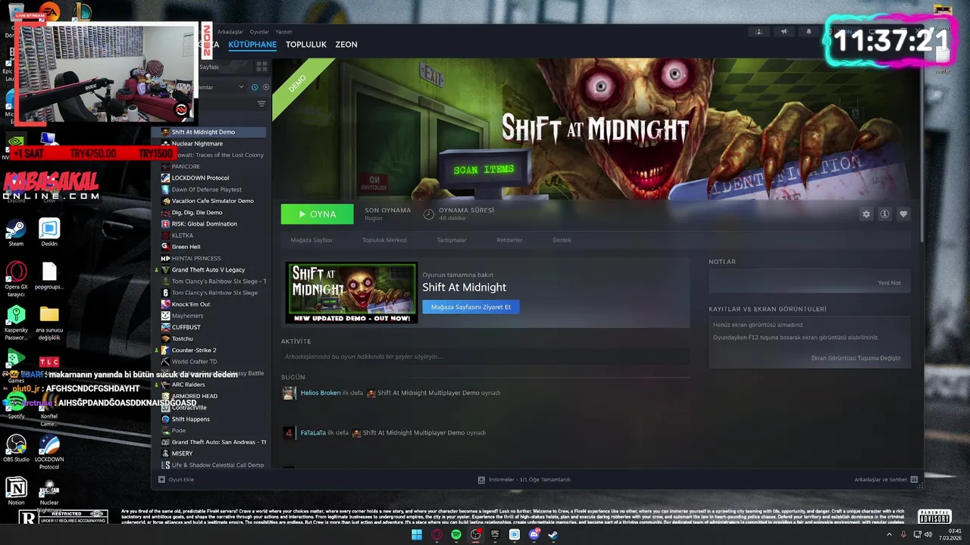Open TOPLULUK tab
Image resolution: width=970 pixels, height=545 pixels.
[306, 45]
